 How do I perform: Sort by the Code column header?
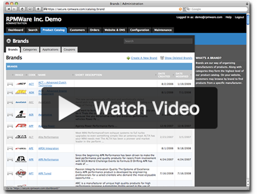(32, 75)
